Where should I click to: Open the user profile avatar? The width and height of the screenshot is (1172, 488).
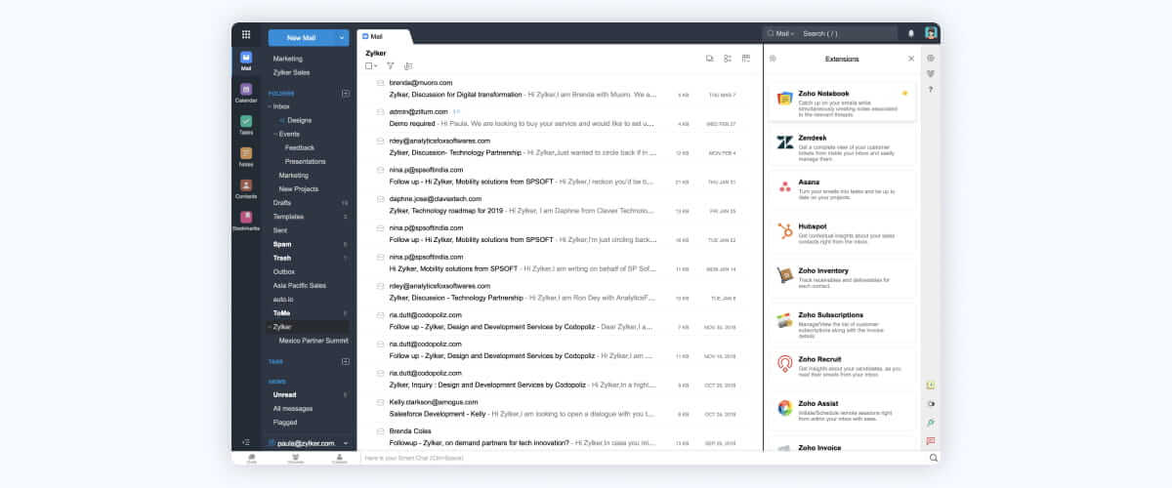[931, 33]
